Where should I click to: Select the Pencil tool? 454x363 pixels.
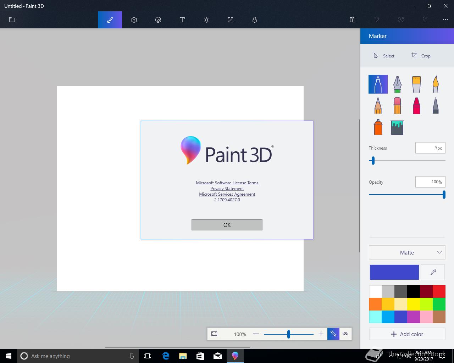pos(378,105)
